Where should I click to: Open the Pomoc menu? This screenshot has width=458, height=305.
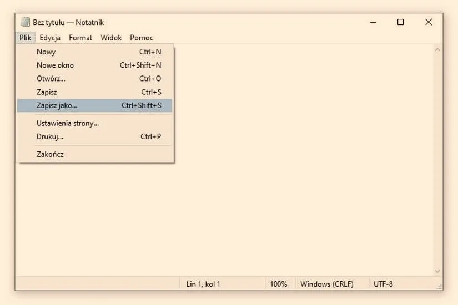pyautogui.click(x=142, y=38)
